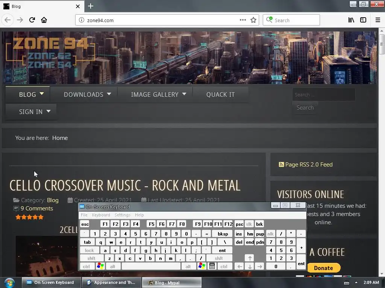
Task: Show hidden system tray icons
Action: [x=356, y=283]
